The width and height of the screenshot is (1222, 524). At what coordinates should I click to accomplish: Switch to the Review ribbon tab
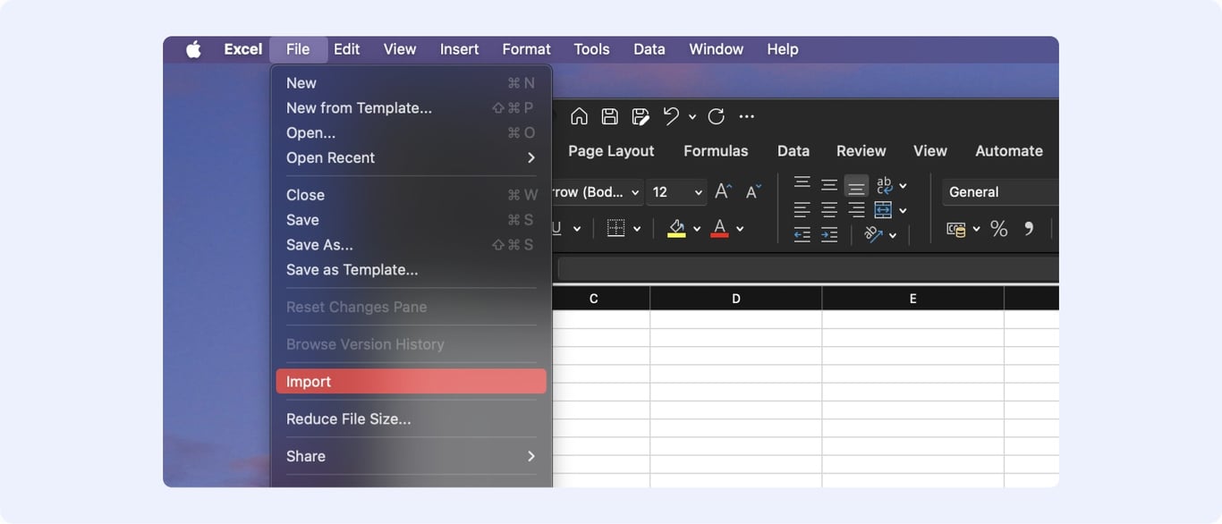[861, 151]
